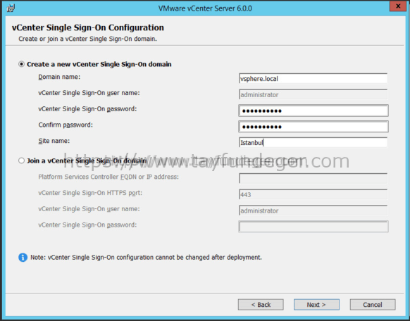Click the VMware installer icon in title bar

[x=11, y=8]
